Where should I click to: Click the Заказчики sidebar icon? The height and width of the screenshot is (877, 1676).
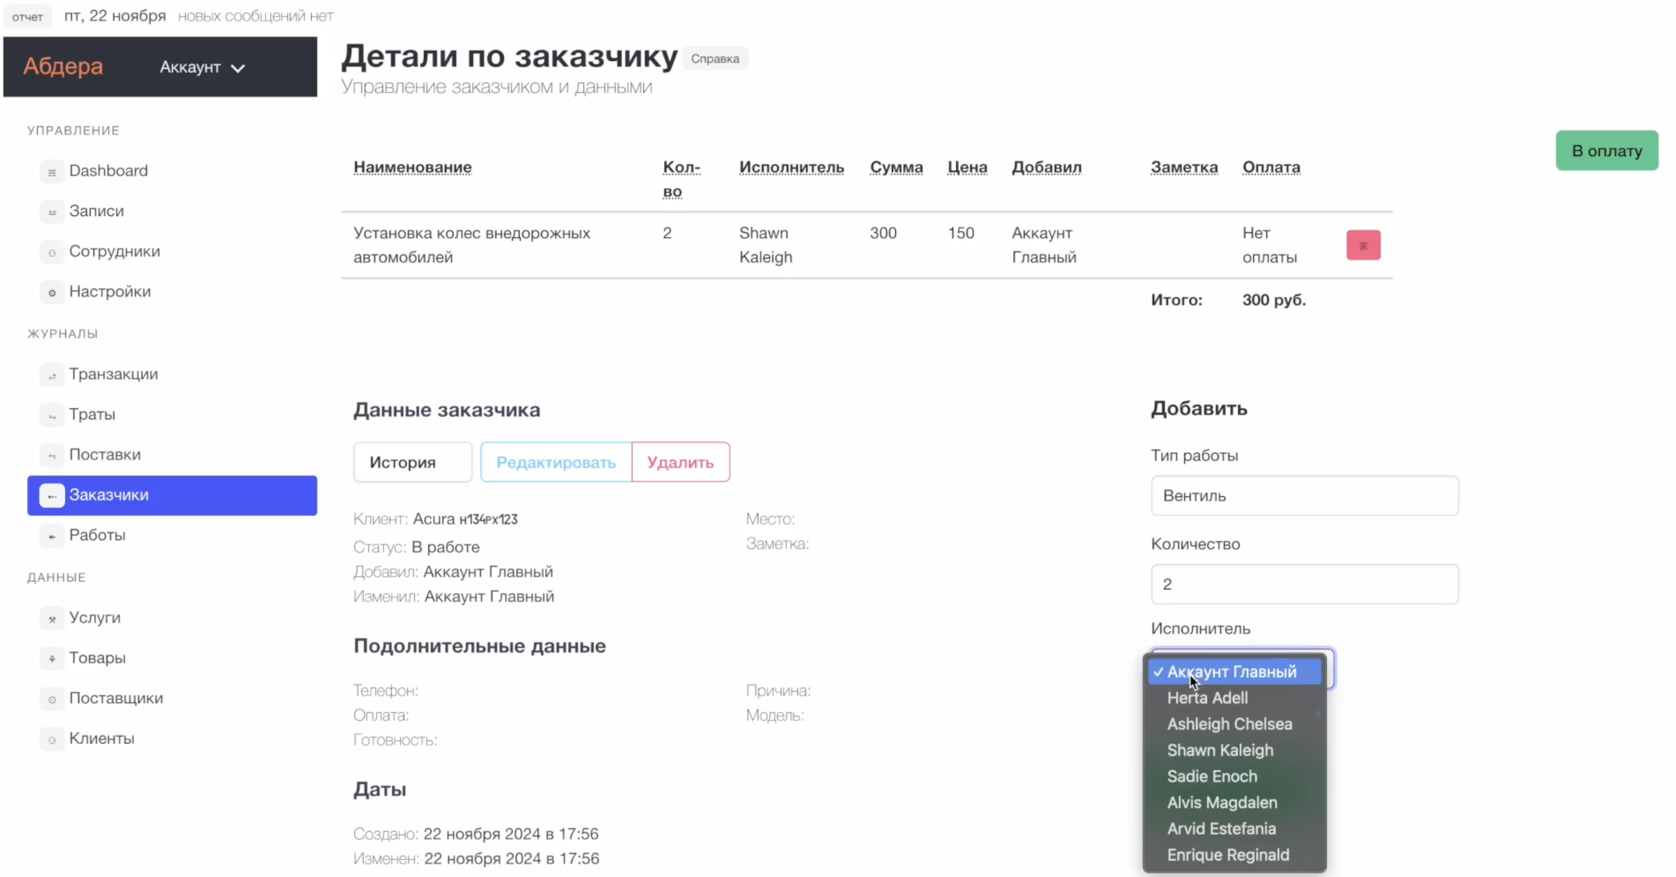[x=52, y=496]
